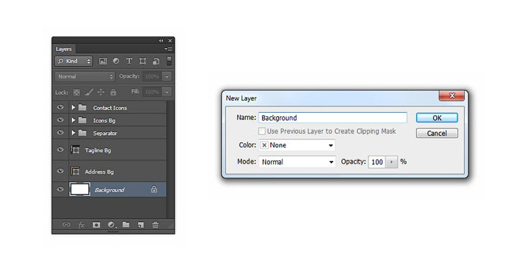This screenshot has height=270, width=521.
Task: Select the Contact Icons group name
Action: [x=110, y=108]
